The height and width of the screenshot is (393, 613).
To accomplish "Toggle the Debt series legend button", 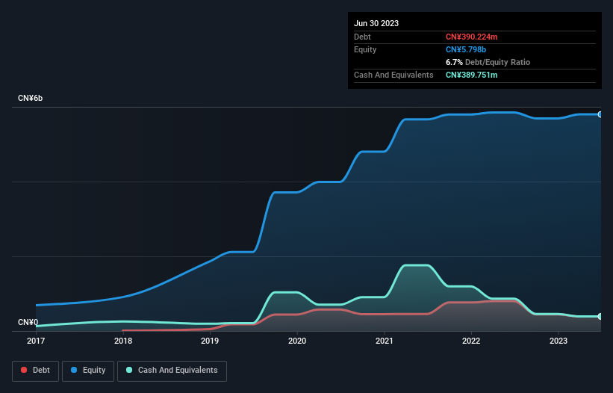I will tap(35, 371).
